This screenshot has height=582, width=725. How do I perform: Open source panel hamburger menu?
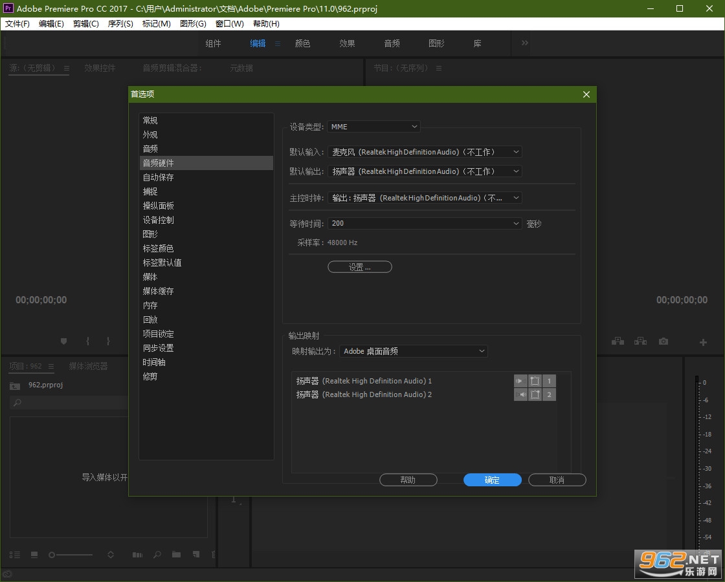pyautogui.click(x=67, y=69)
